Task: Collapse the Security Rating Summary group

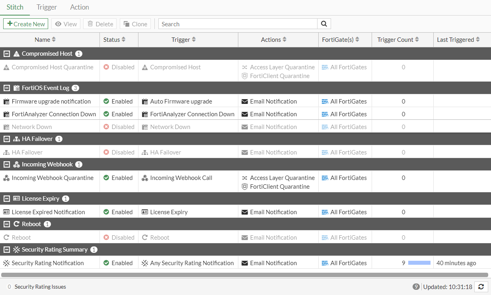Action: [x=7, y=250]
